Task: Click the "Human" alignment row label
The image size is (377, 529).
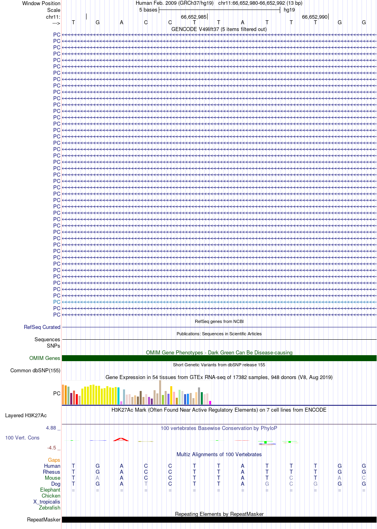Action: pos(52,466)
